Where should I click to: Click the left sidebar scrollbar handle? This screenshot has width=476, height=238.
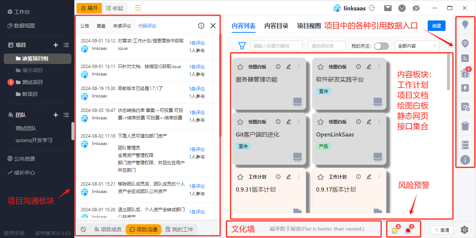coord(73,131)
